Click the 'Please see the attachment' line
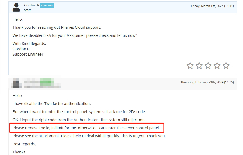 tap(89, 136)
